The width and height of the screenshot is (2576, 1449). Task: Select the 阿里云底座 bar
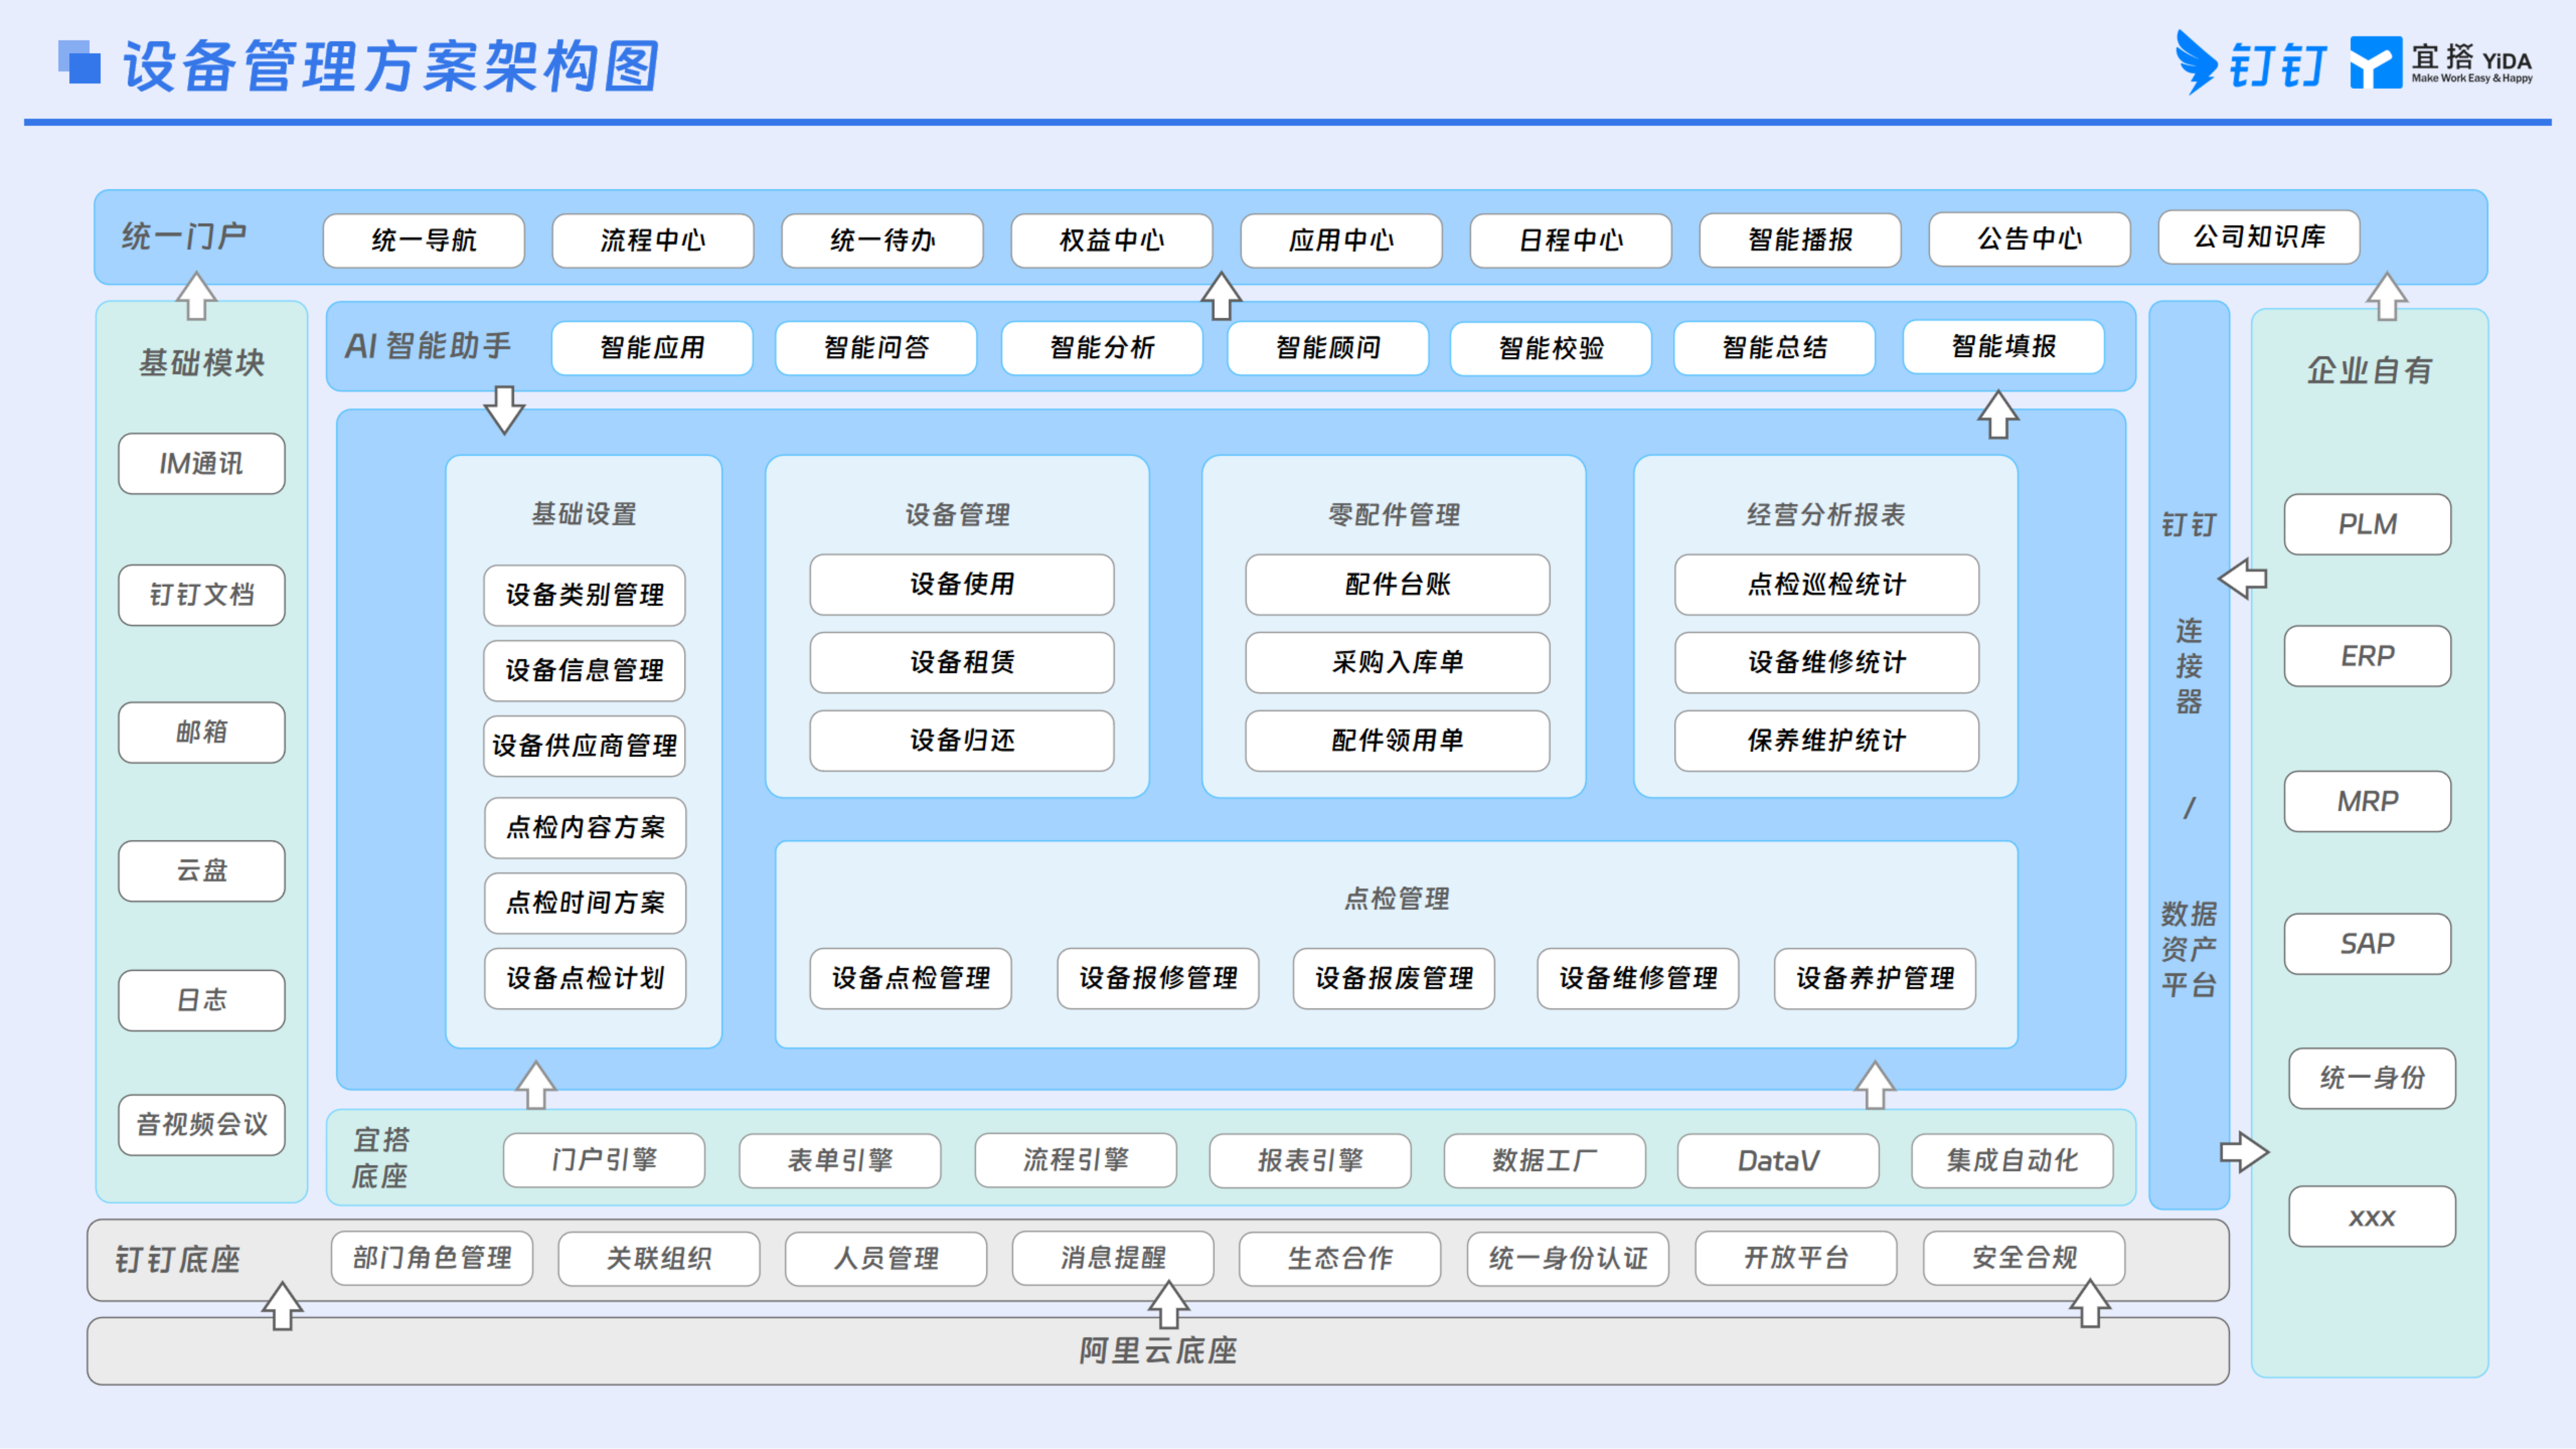coord(1158,1351)
